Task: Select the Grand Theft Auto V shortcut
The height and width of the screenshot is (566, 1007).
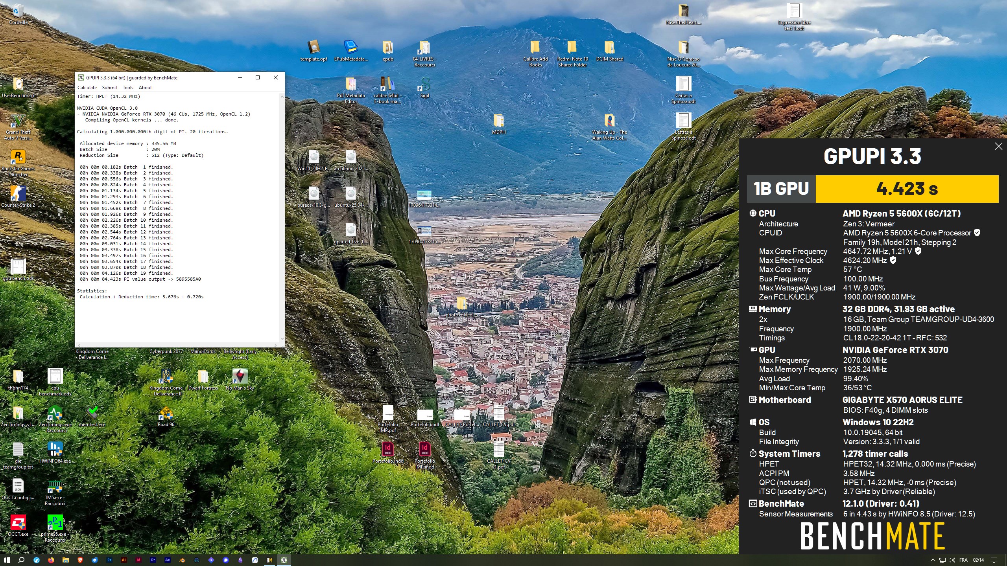Action: tap(18, 127)
